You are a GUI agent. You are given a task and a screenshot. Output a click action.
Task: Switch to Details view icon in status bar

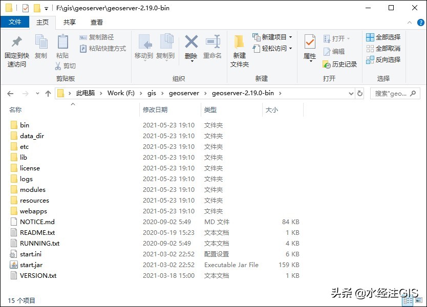click(408, 300)
